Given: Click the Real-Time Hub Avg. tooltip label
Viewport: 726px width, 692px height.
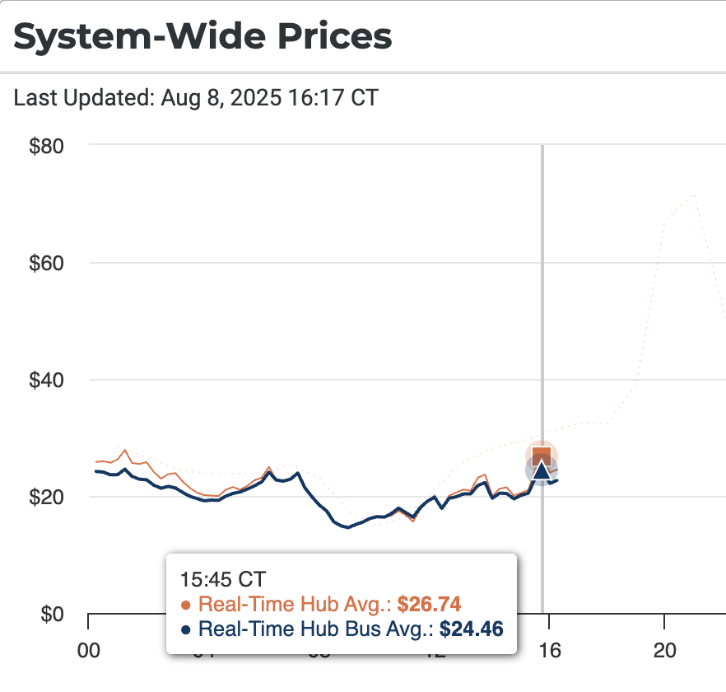Looking at the screenshot, I should click(x=295, y=604).
